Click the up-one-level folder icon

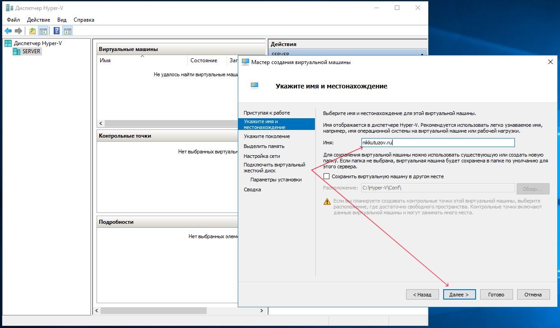coord(32,31)
